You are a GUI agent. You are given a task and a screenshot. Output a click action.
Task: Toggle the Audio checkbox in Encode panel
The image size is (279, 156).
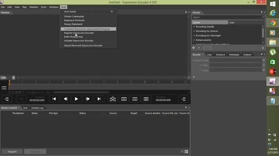[200, 70]
